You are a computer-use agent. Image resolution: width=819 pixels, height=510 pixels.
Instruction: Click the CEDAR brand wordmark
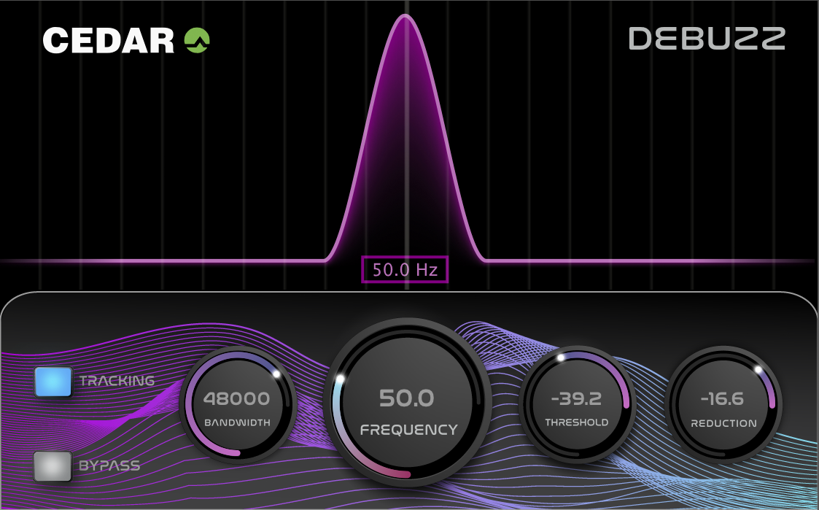coord(109,41)
